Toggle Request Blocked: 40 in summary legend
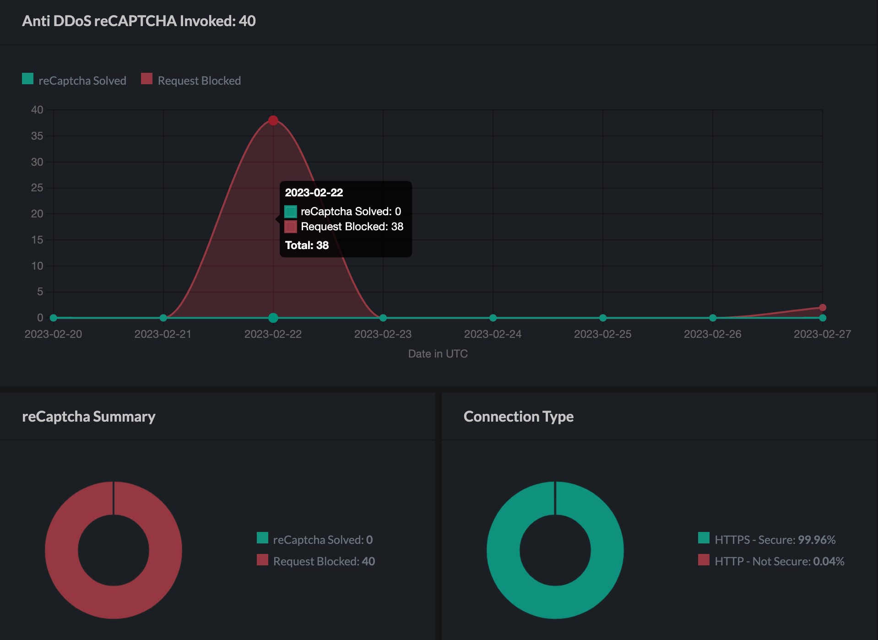Viewport: 878px width, 640px height. (x=316, y=561)
